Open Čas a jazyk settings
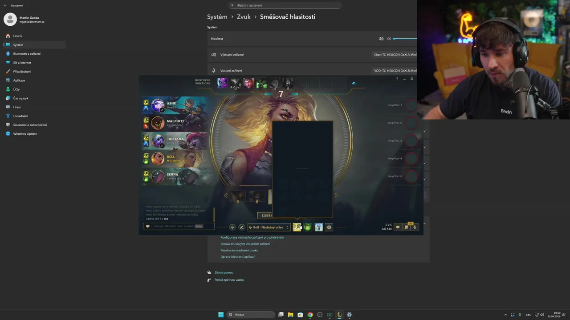Screen dimensions: 570x320 point(35,98)
